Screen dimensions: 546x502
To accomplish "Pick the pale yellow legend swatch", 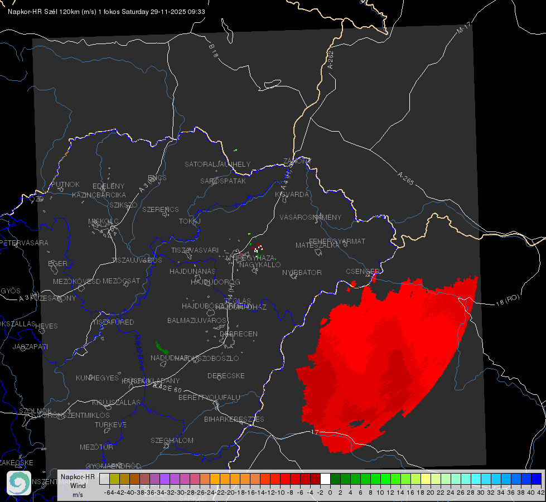I will (x=426, y=479).
